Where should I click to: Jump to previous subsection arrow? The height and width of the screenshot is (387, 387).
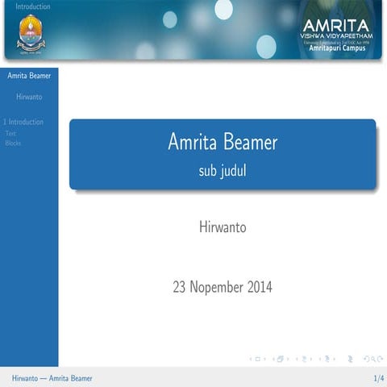(297, 359)
